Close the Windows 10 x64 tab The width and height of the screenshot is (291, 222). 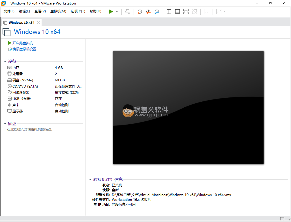click(x=38, y=22)
